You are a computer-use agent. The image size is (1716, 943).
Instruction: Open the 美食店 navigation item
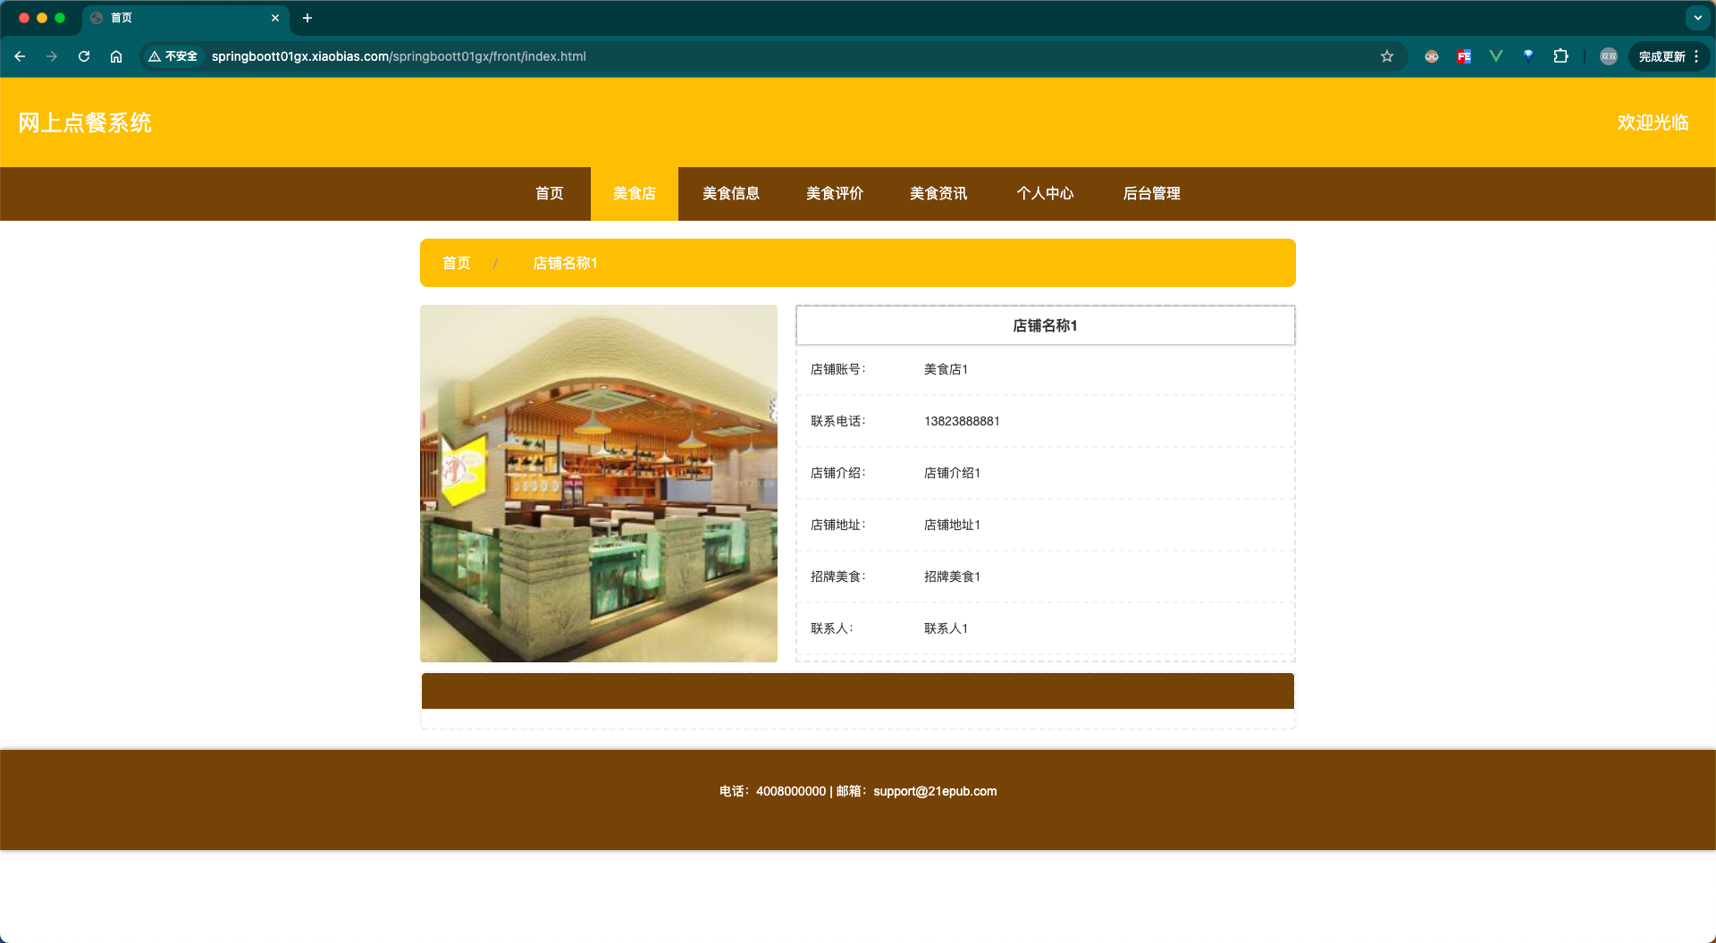click(635, 193)
